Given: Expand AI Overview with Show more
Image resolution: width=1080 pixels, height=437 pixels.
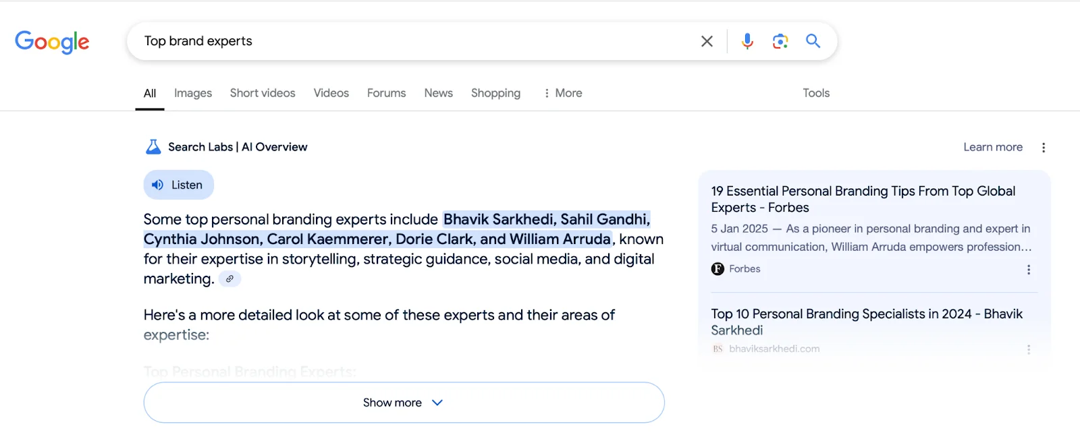Looking at the screenshot, I should pos(404,403).
